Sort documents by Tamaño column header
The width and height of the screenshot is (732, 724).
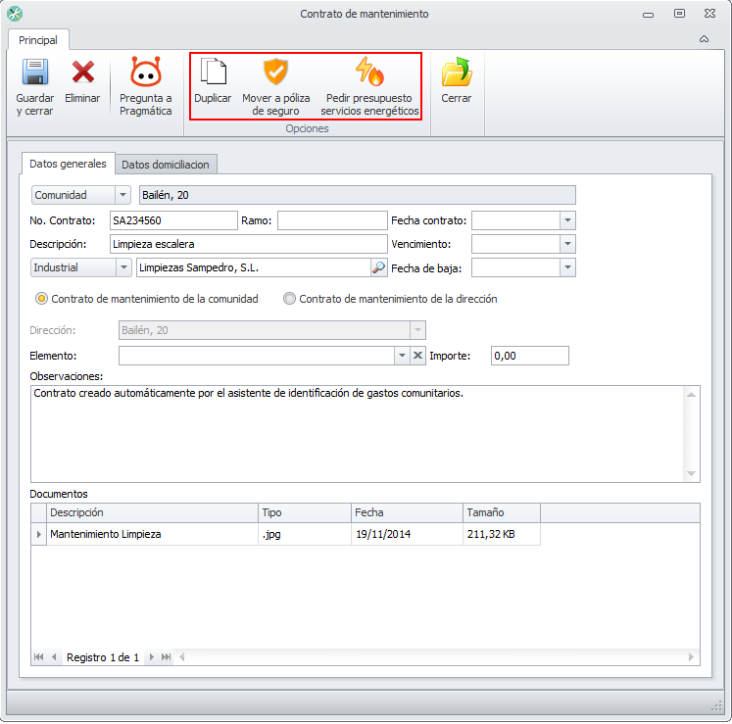click(502, 512)
